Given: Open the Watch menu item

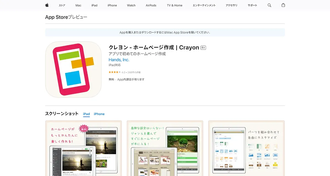Looking at the screenshot, I should pos(131,5).
